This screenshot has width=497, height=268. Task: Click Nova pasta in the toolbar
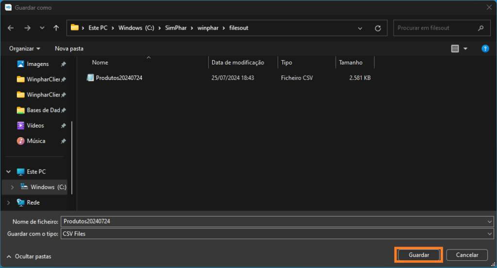pos(69,48)
